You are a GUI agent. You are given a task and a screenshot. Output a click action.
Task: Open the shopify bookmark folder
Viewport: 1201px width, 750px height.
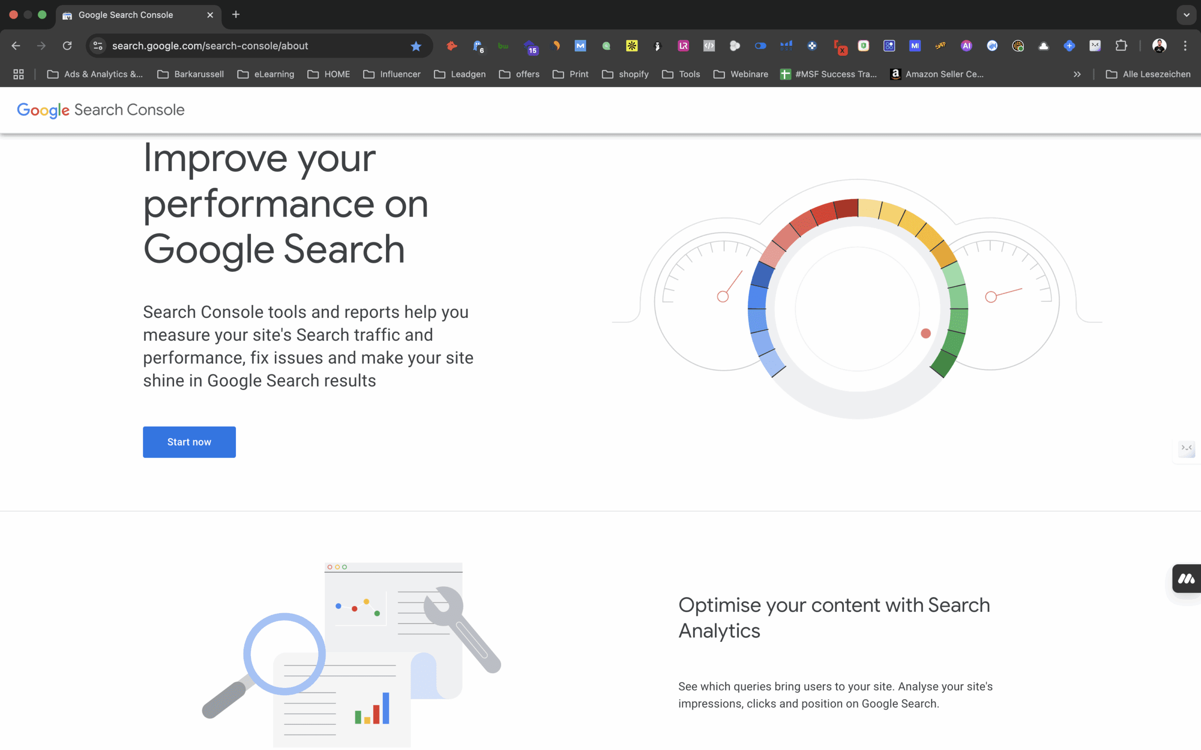click(625, 74)
